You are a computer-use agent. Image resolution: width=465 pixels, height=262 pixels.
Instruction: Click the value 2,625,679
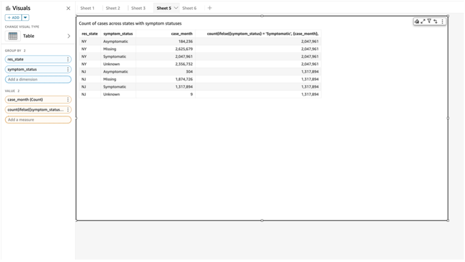184,49
